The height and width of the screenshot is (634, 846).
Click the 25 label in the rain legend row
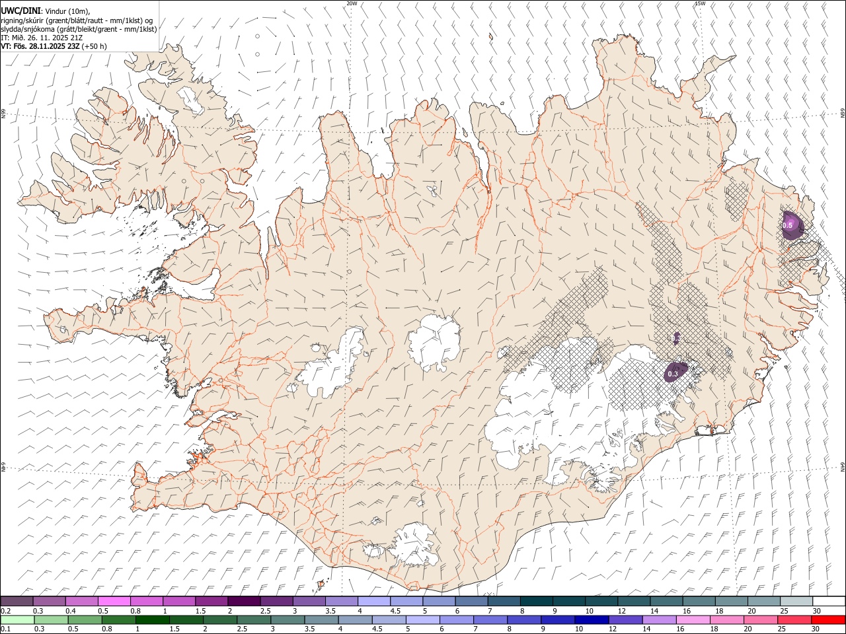(x=781, y=629)
